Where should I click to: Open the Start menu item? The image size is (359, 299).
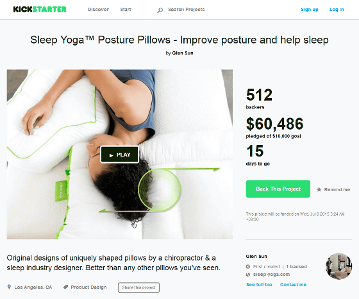click(x=126, y=10)
